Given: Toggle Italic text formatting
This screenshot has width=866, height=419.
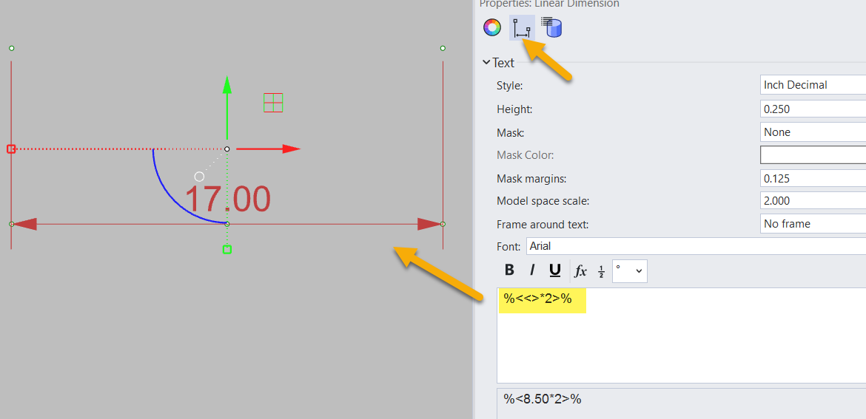Looking at the screenshot, I should pyautogui.click(x=531, y=270).
